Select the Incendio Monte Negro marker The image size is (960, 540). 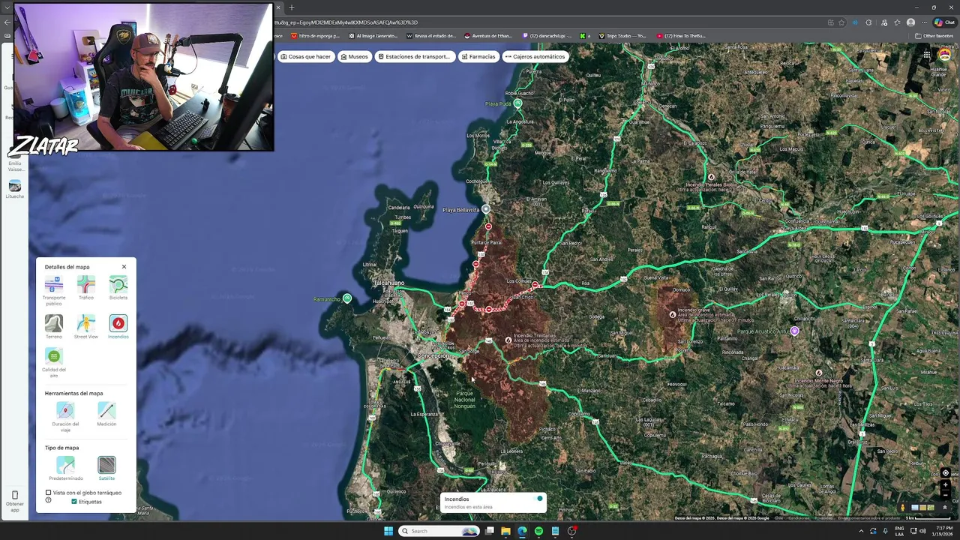(818, 373)
